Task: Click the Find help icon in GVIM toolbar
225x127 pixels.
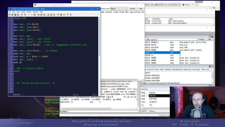Action: [71, 15]
